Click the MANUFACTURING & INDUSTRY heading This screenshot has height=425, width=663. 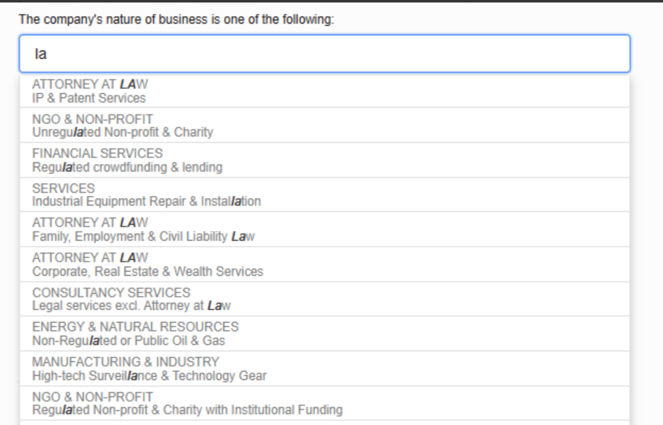click(x=126, y=361)
